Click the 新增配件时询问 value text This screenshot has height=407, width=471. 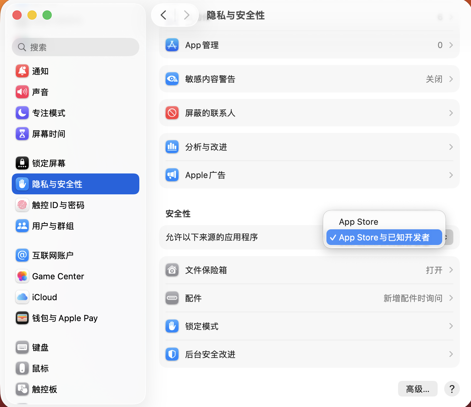click(x=413, y=298)
